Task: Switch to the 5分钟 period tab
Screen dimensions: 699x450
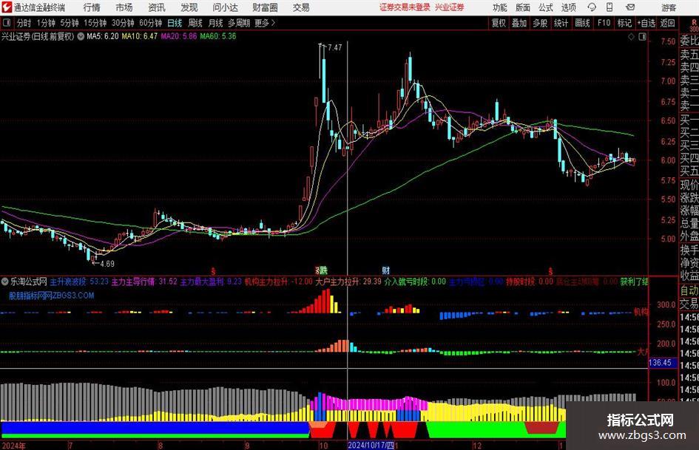Action: 70,23
